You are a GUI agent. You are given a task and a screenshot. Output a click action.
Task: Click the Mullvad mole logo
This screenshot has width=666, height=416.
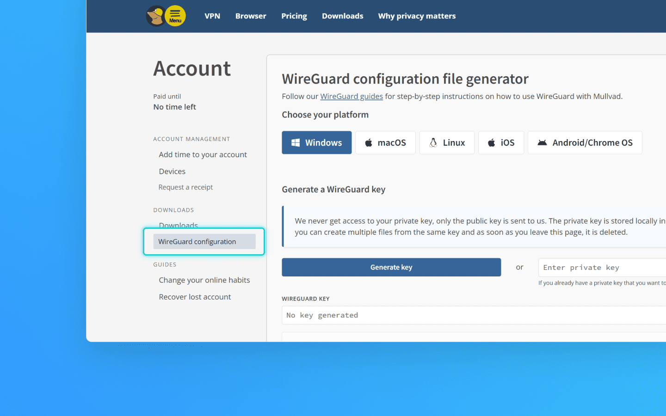coord(155,16)
